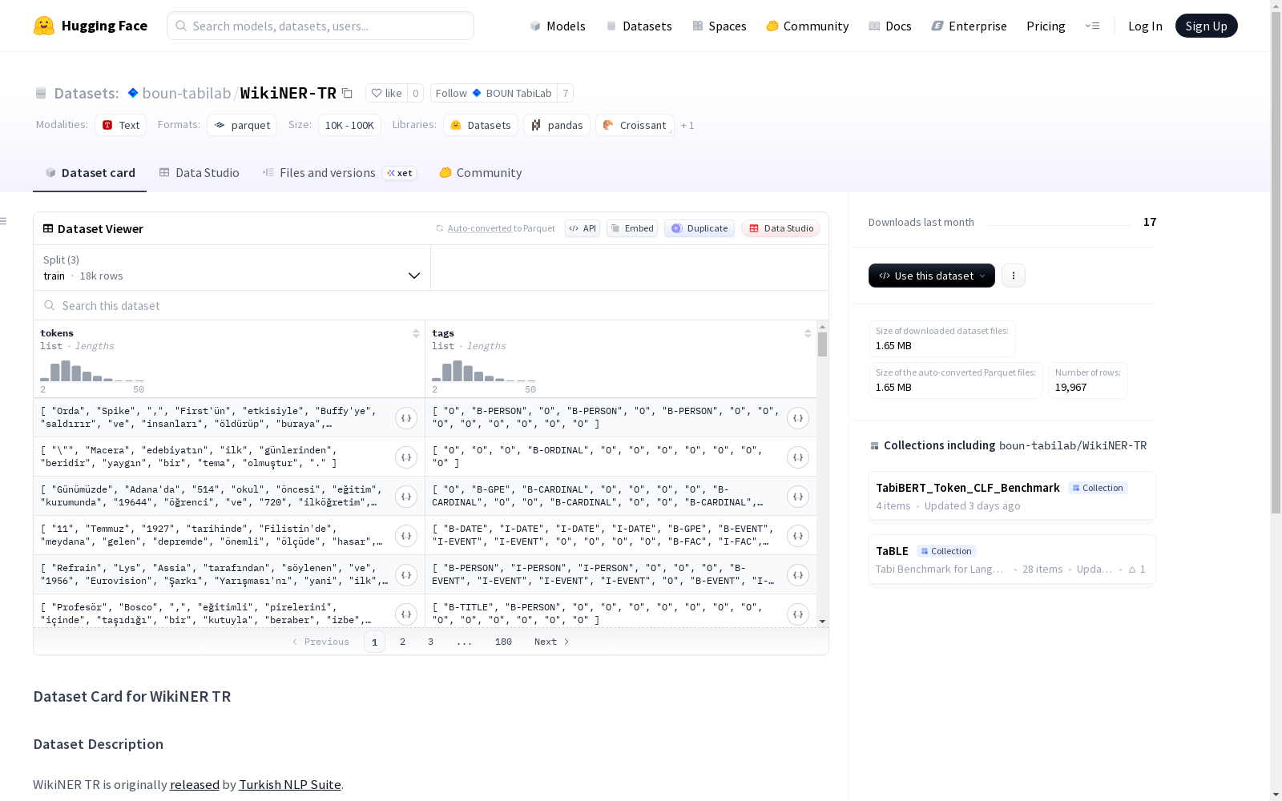This screenshot has height=801, width=1282.
Task: Go to Models in the top navigation
Action: click(558, 26)
